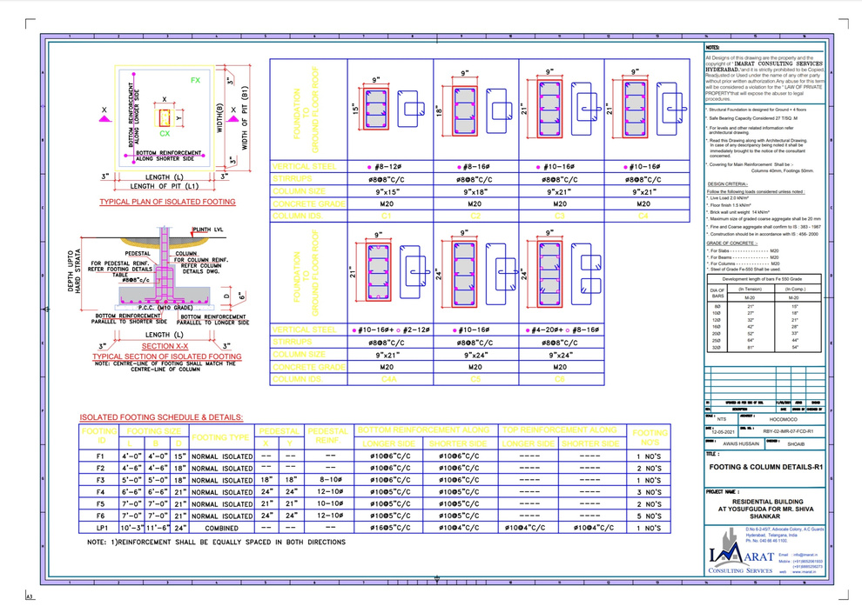Click the 'DESIGN CRITERIA:-' heading
Screen dimensions: 862x606
[727, 183]
